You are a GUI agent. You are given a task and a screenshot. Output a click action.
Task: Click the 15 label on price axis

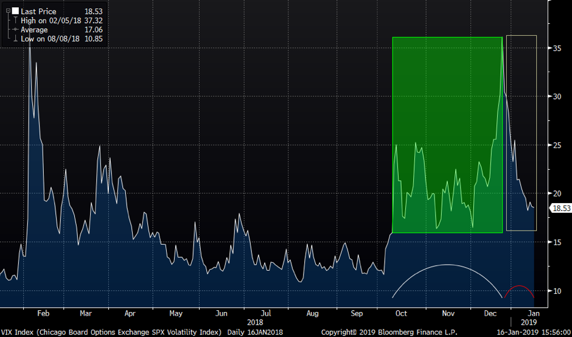coord(557,242)
